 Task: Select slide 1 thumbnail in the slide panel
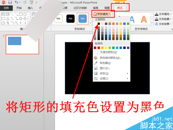click(22, 44)
